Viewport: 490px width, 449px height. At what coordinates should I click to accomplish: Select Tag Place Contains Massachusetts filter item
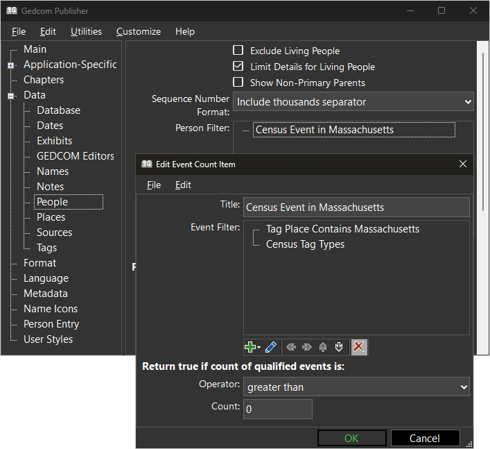(342, 229)
